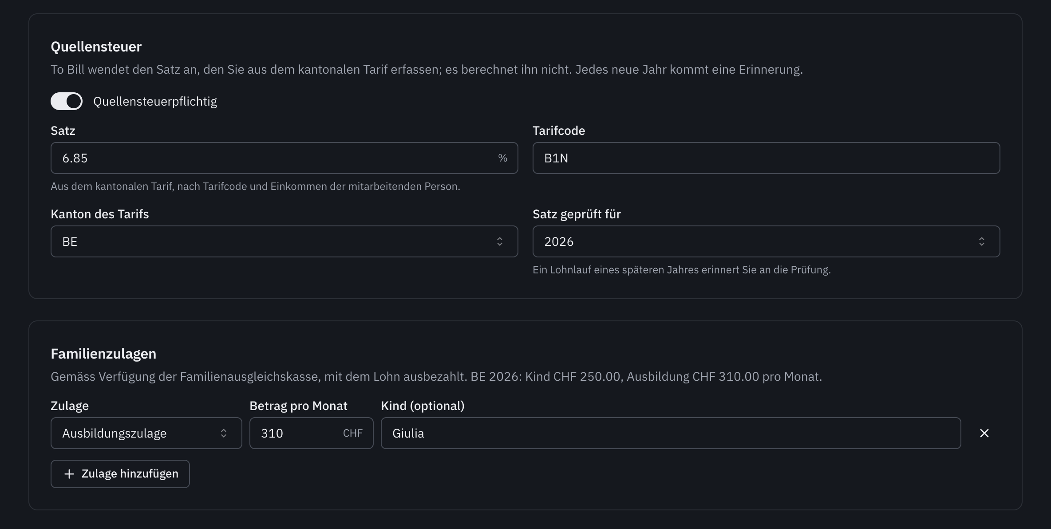Screen dimensions: 1051x529
Task: Click the Familienzulagen section heading
Action: [103, 354]
